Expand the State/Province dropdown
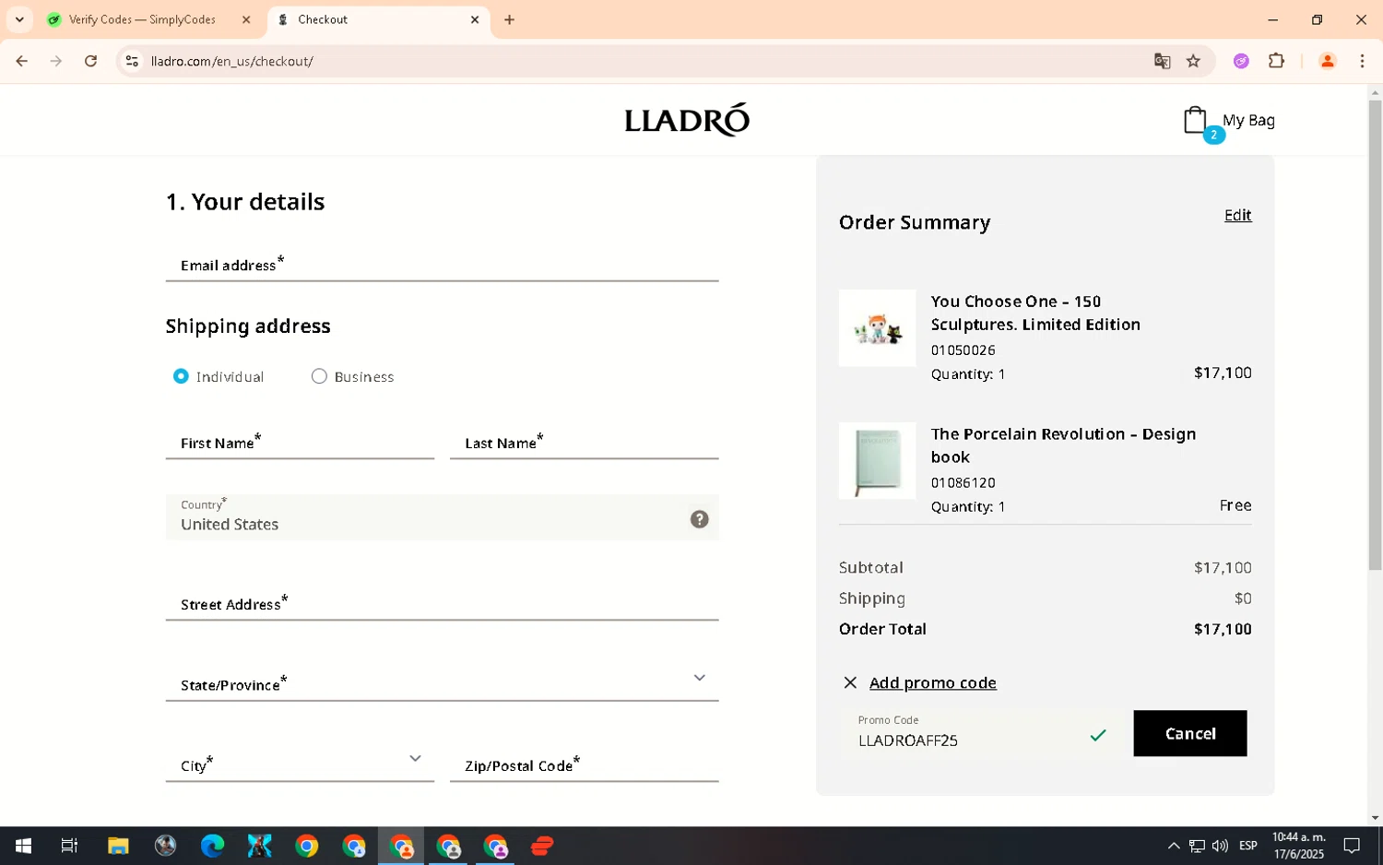The height and width of the screenshot is (865, 1383). point(700,678)
